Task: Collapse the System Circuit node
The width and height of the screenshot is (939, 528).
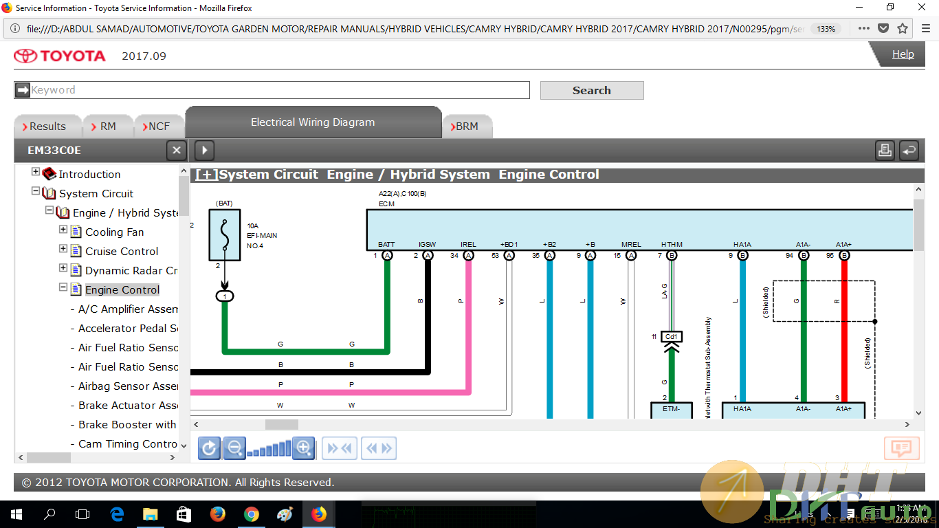Action: tap(36, 191)
